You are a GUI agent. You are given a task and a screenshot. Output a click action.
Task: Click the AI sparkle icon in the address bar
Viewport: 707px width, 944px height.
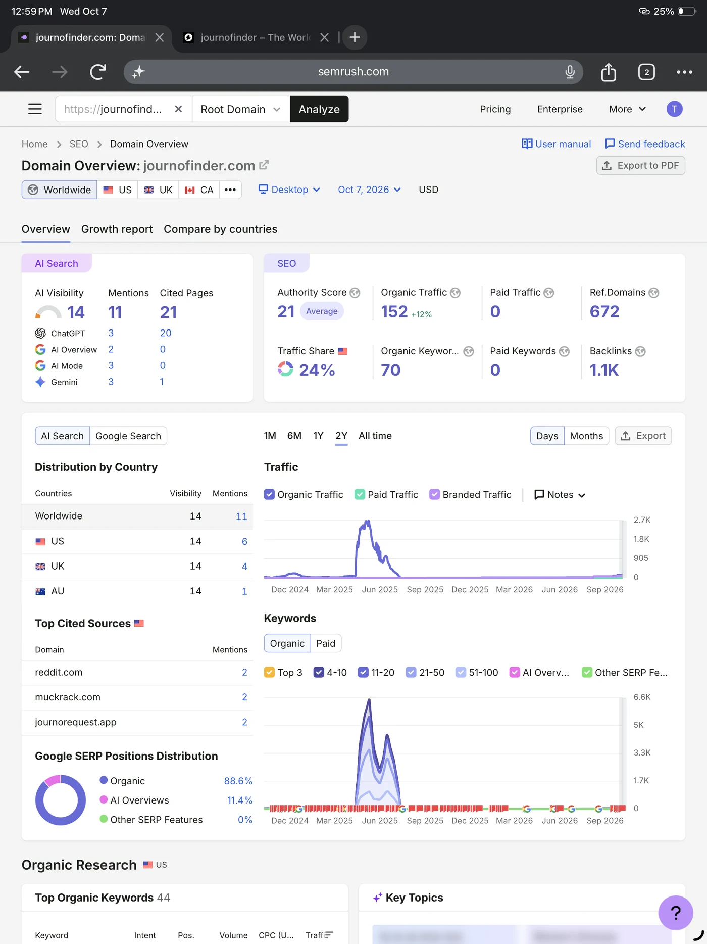coord(138,72)
